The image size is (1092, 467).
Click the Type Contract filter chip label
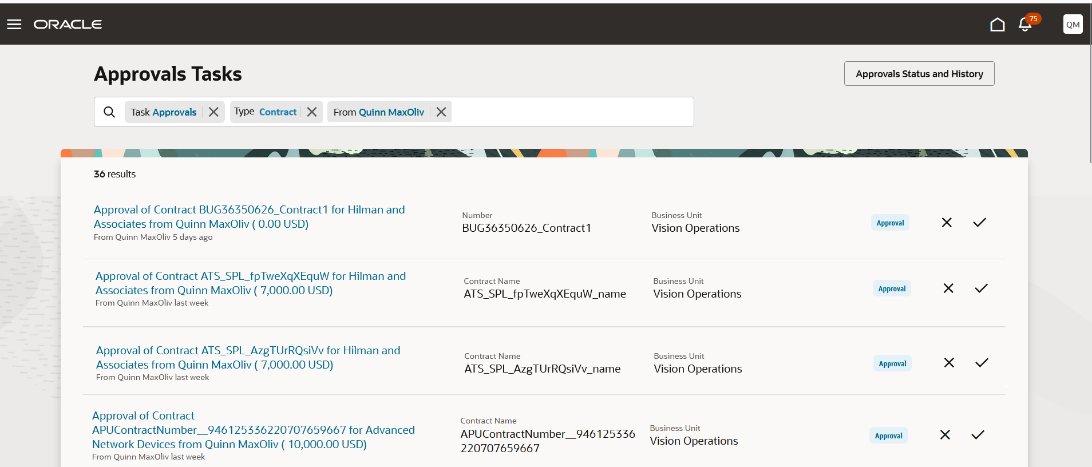point(265,112)
